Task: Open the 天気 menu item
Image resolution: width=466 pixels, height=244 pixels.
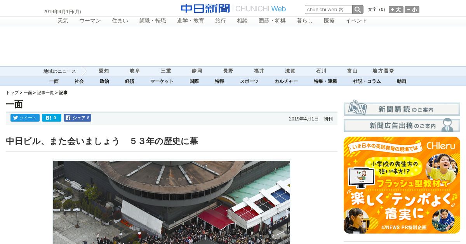Action: pyautogui.click(x=63, y=21)
